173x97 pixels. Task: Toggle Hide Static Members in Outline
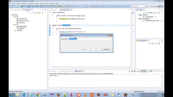[x=154, y=13]
